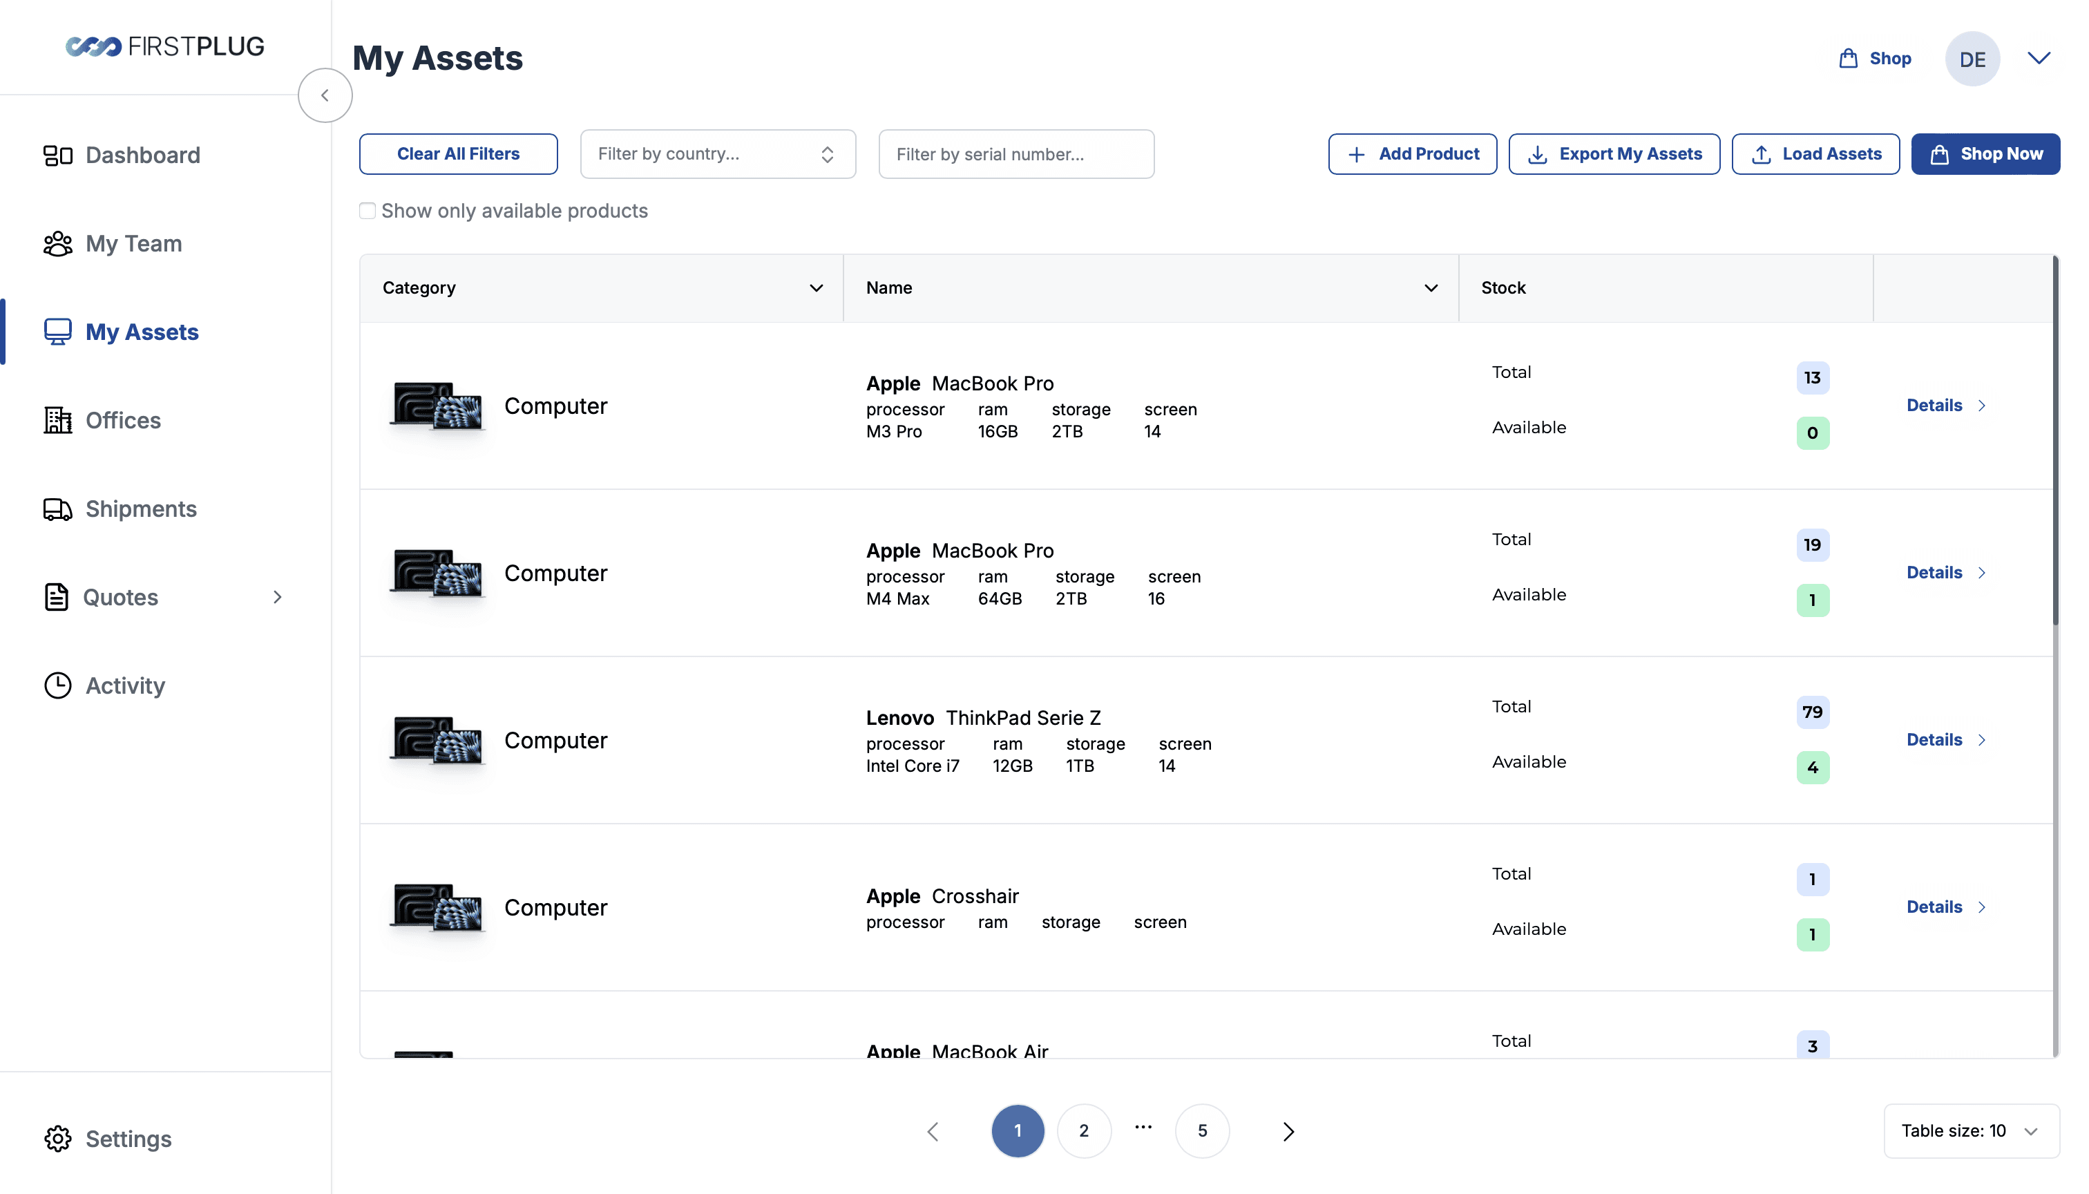The width and height of the screenshot is (2089, 1194).
Task: Click available badge showing 4
Action: pos(1812,768)
